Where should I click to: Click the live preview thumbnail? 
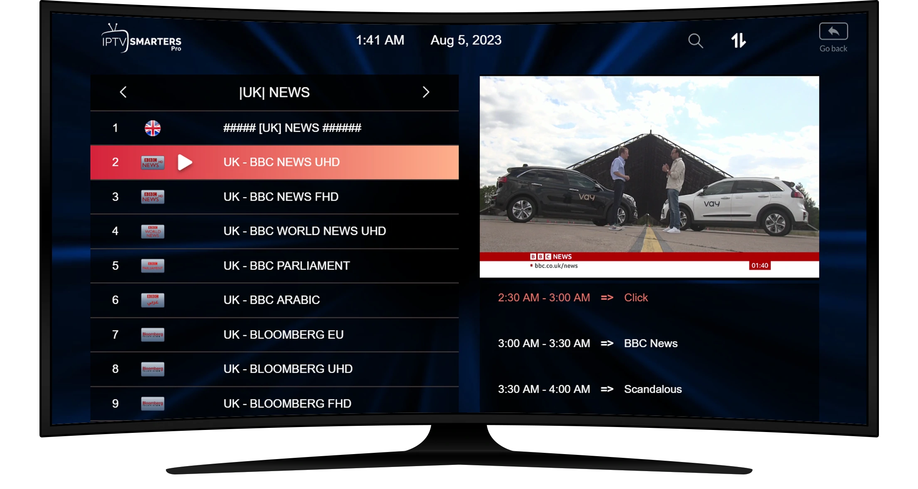(648, 176)
